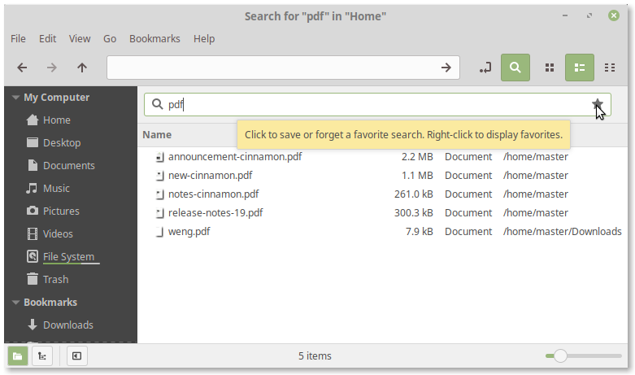
Task: Click the File System disk icon
Action: 32,256
